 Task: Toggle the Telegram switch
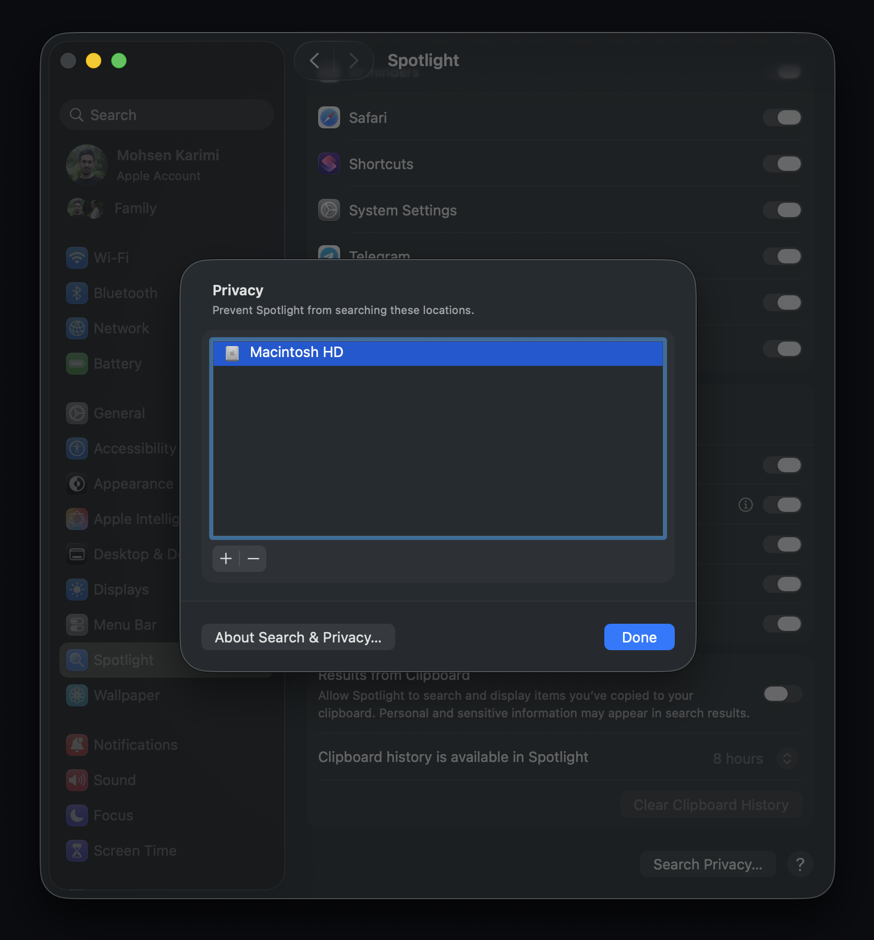[x=782, y=256]
